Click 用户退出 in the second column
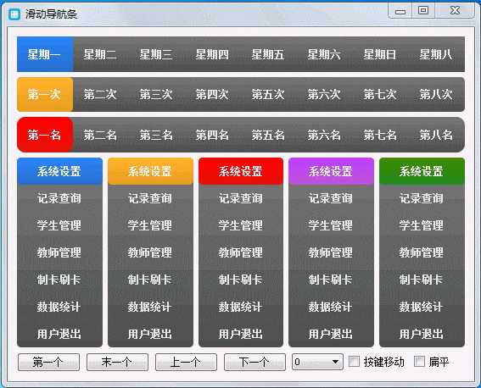 coord(151,334)
